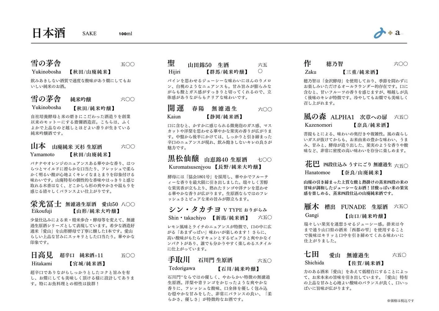Click the gold plus symbol in the logo
Viewport: 439px width, 311px height.
pyautogui.click(x=390, y=33)
